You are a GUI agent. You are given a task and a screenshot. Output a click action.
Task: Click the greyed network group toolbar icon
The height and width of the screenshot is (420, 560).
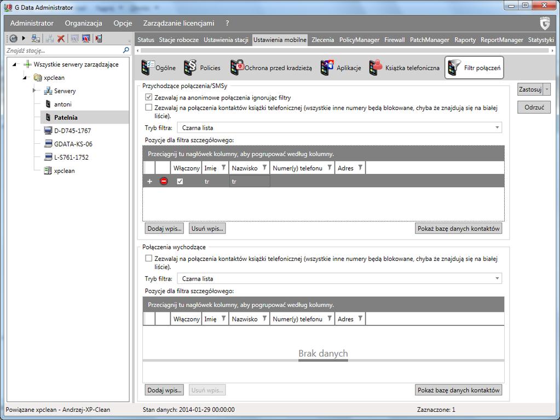[x=50, y=38]
